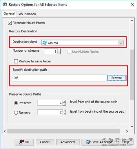This screenshot has height=149, width=137.
Task: Click the Commvault logo in title bar
Action: pos(5,5)
